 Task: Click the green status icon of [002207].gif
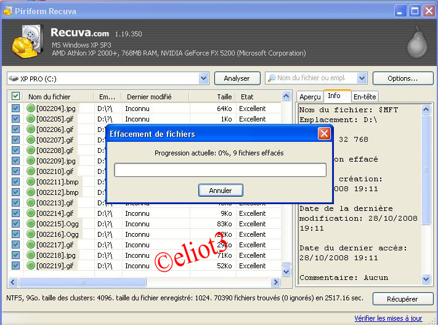point(30,140)
